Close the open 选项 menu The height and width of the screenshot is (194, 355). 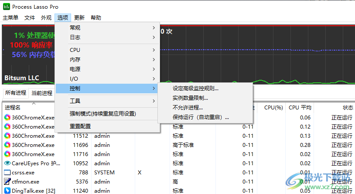[x=63, y=18]
